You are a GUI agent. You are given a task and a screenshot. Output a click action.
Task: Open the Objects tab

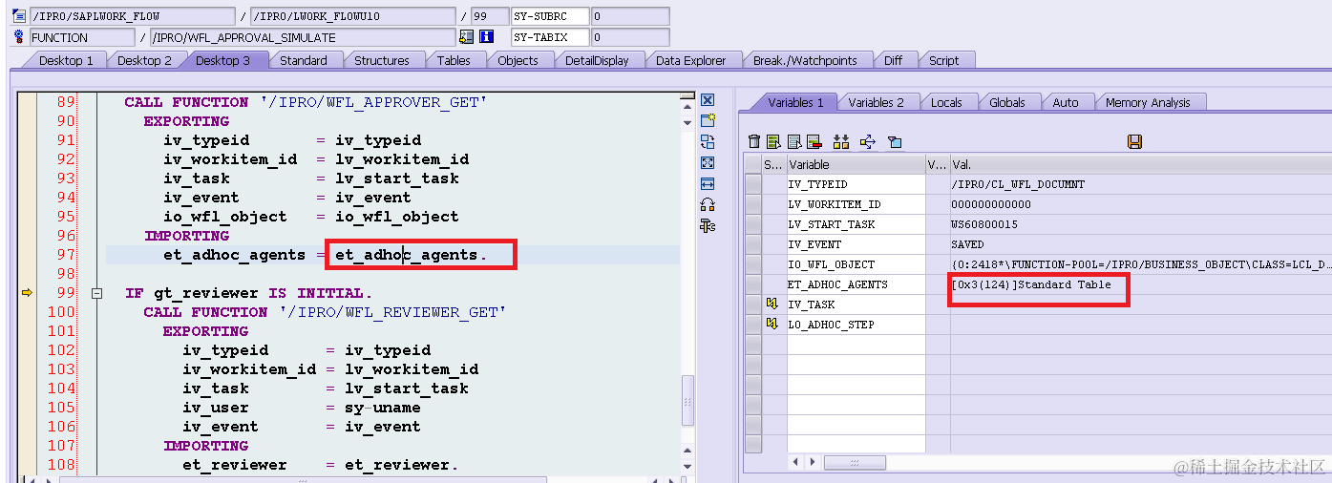[x=518, y=60]
